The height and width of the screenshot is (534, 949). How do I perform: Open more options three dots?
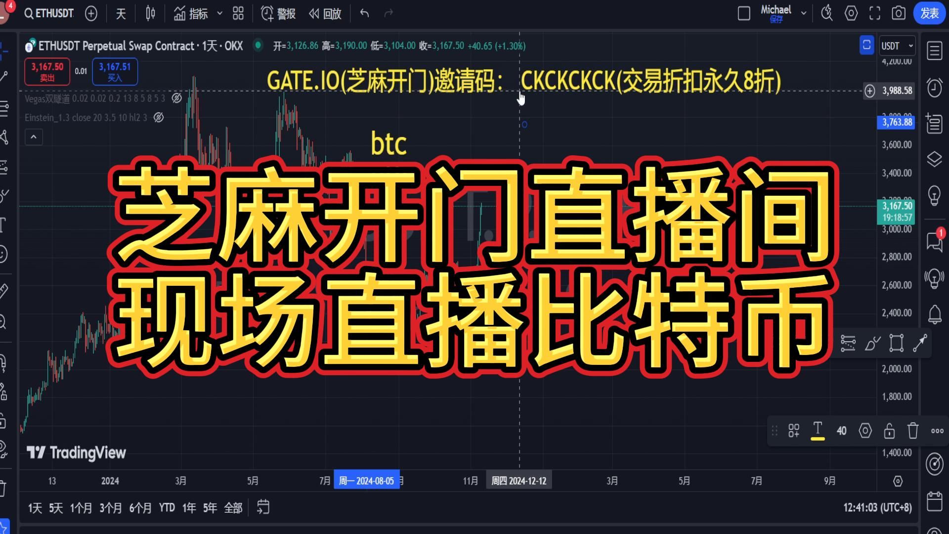(937, 431)
